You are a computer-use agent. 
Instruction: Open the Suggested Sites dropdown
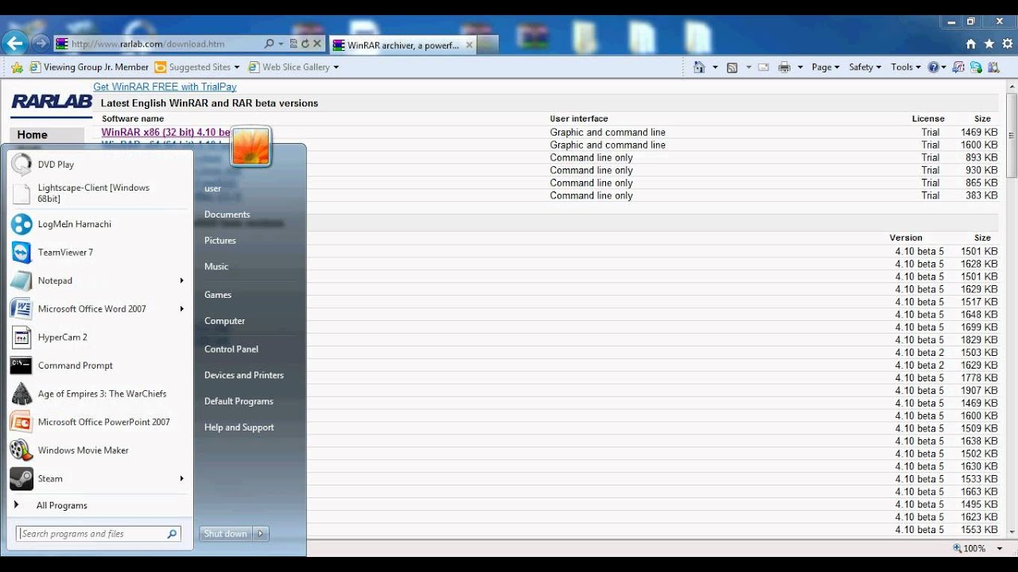(x=237, y=68)
